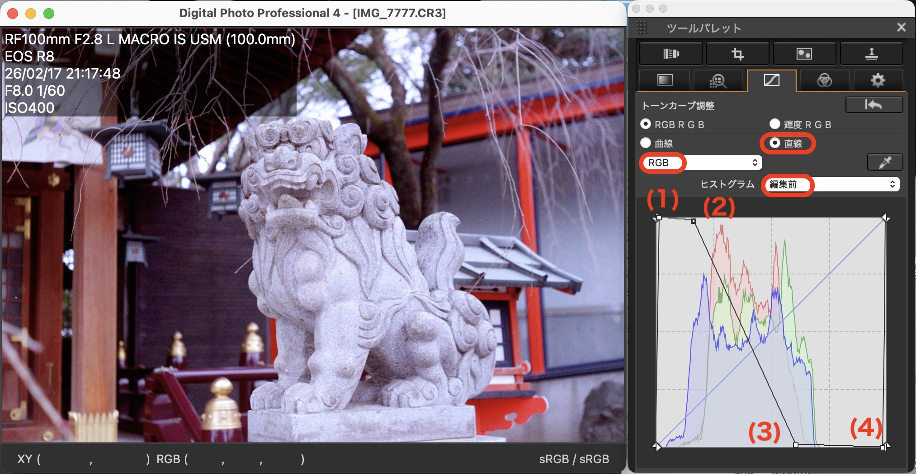The width and height of the screenshot is (916, 474).
Task: Click tone curve control point at top-left corner
Action: (x=659, y=218)
